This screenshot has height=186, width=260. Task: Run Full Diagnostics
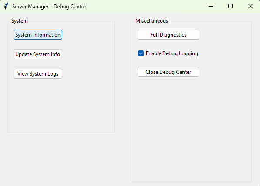[168, 35]
